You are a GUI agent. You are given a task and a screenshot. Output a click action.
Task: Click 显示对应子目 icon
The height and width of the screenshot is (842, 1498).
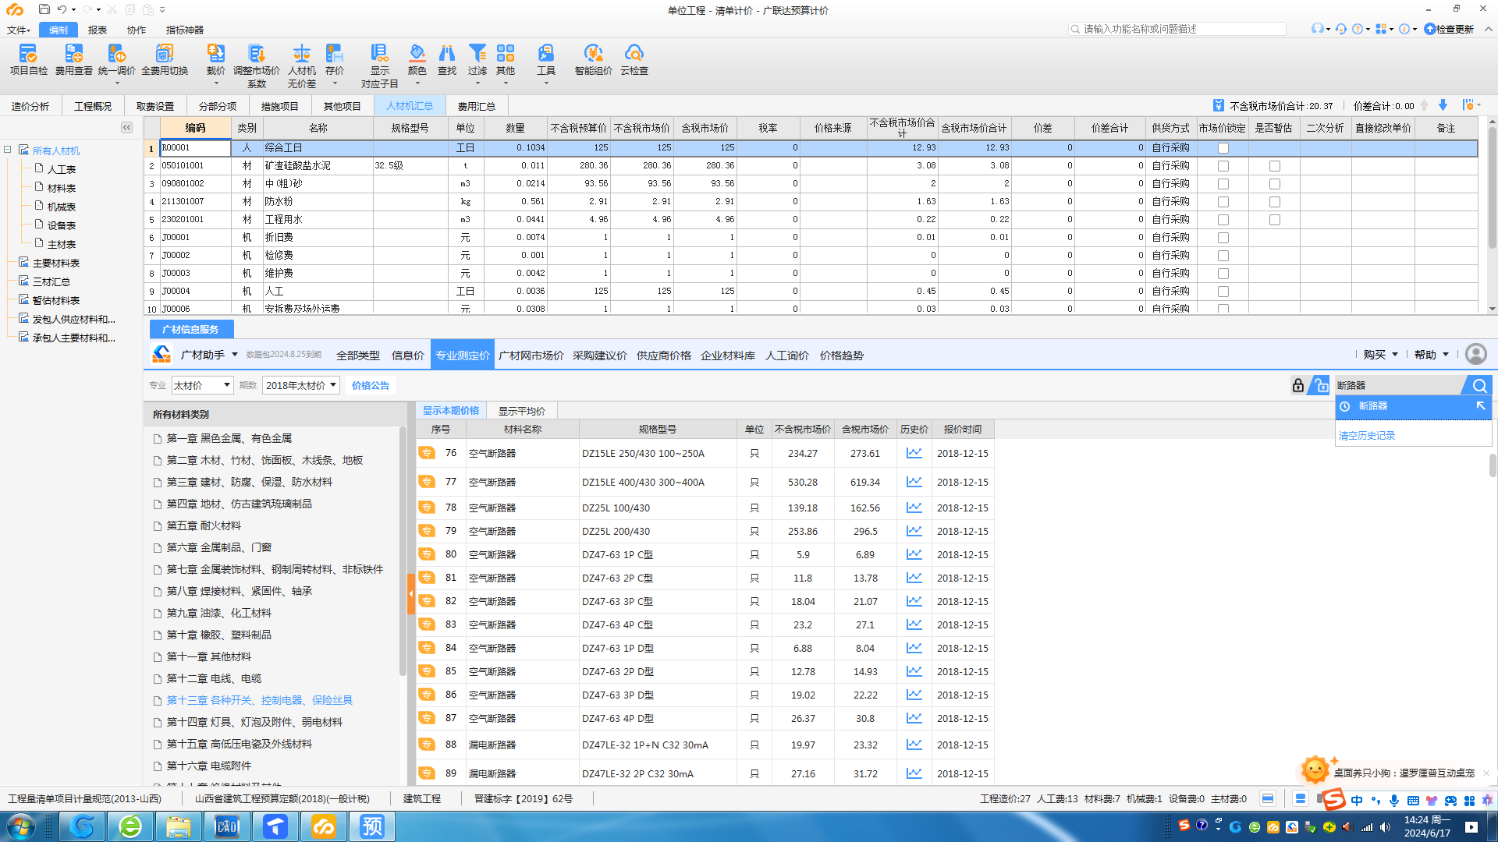(x=379, y=65)
